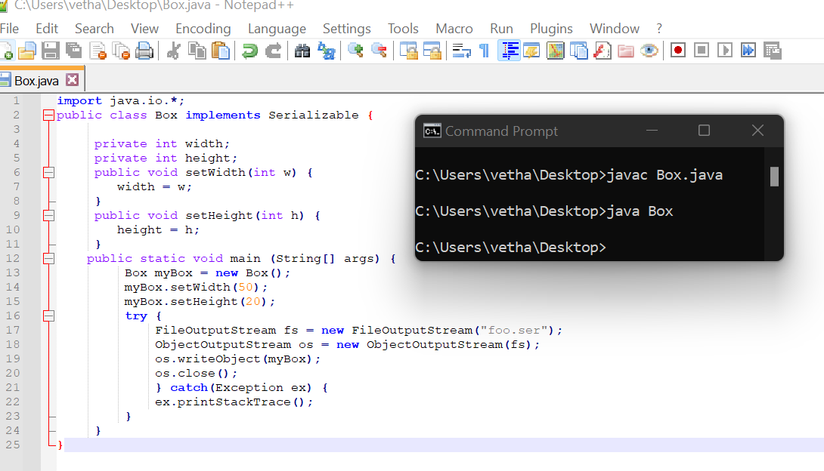The image size is (824, 471).
Task: Click the Redo arrow icon
Action: pyautogui.click(x=273, y=51)
